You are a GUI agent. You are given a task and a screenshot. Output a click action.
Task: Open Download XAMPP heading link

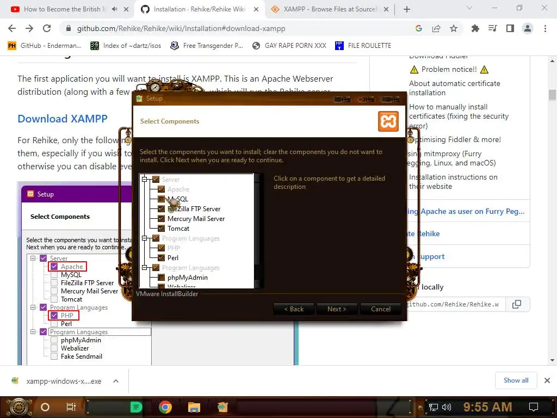[x=62, y=118]
